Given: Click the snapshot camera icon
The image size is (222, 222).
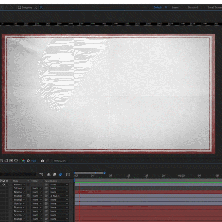Looking at the screenshot, I should click(x=43, y=161).
